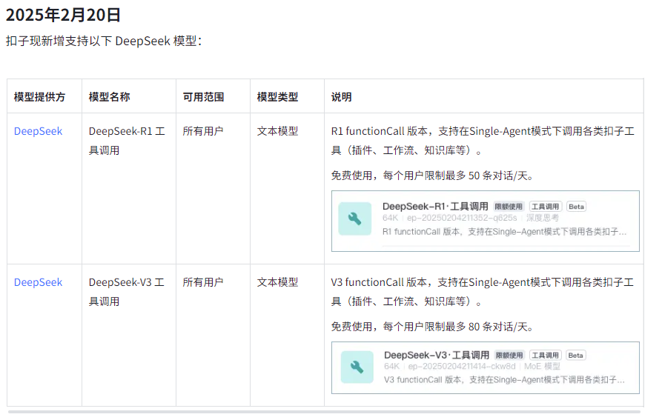Click the 扣子现新增支持以下 DeepSeek 模型 intro line
662x420 pixels.
click(x=104, y=41)
